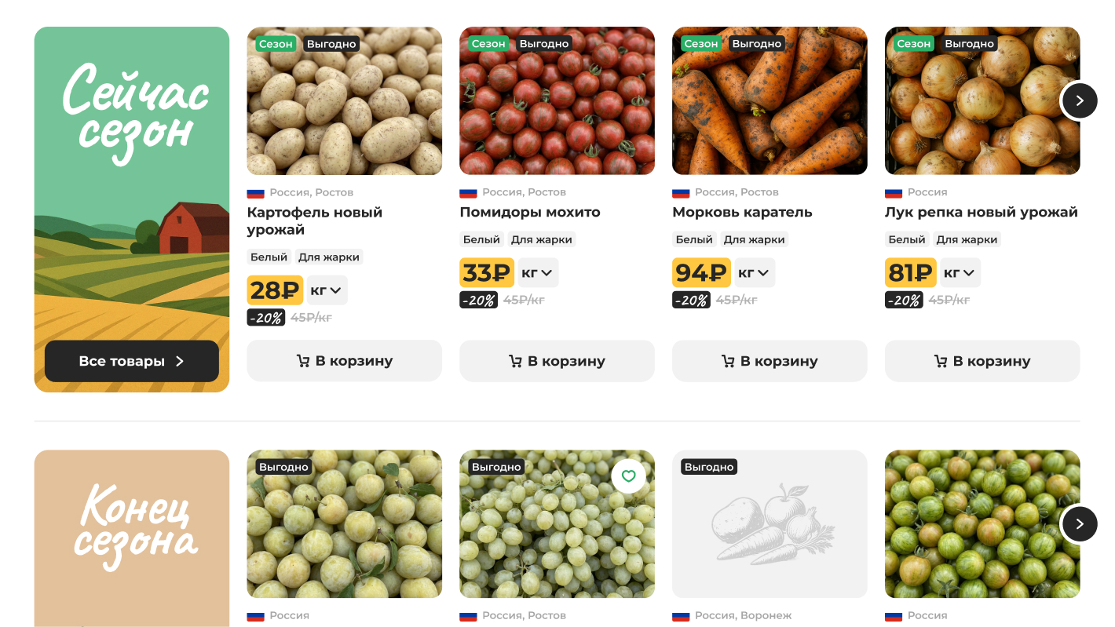This screenshot has height=627, width=1115.
Task: Click the -20% discount badge under the carrot price
Action: click(x=691, y=300)
